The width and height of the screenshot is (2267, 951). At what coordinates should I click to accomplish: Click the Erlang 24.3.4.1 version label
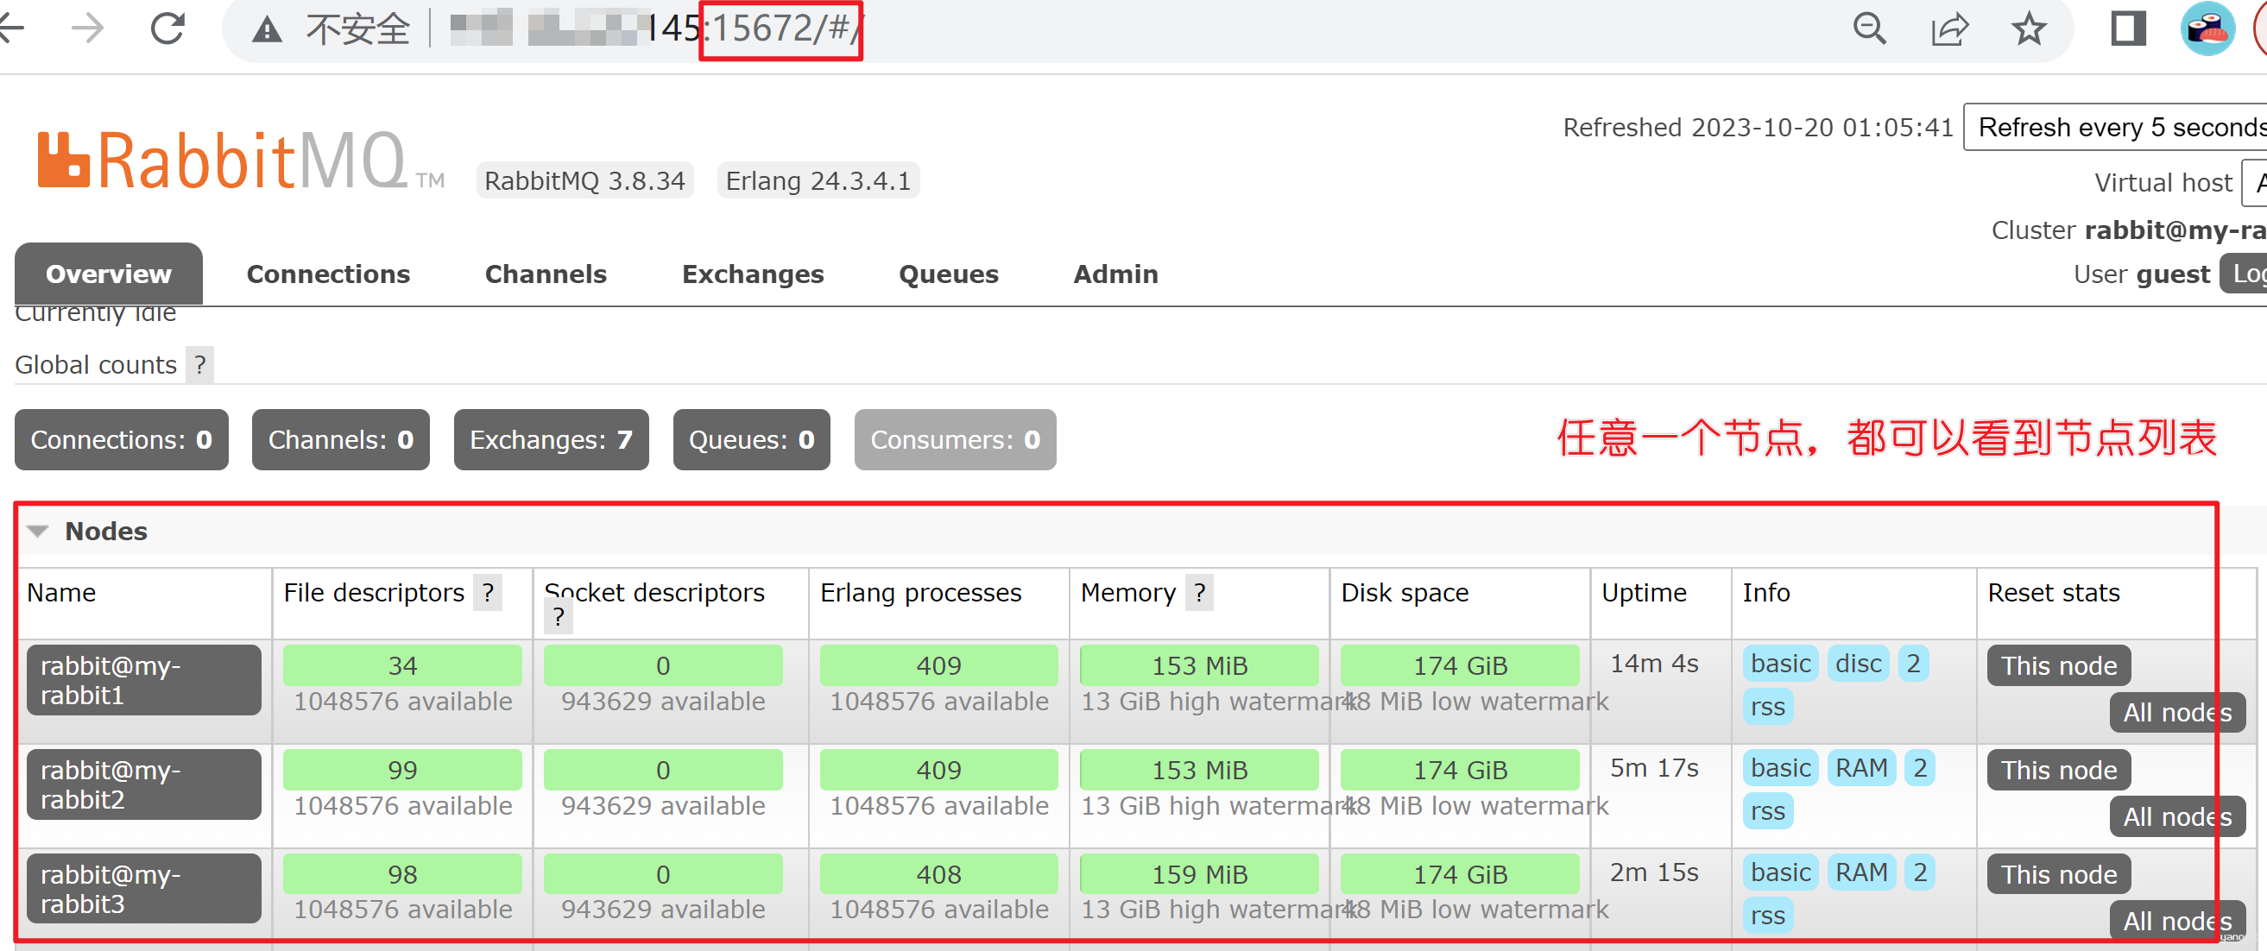click(x=818, y=180)
